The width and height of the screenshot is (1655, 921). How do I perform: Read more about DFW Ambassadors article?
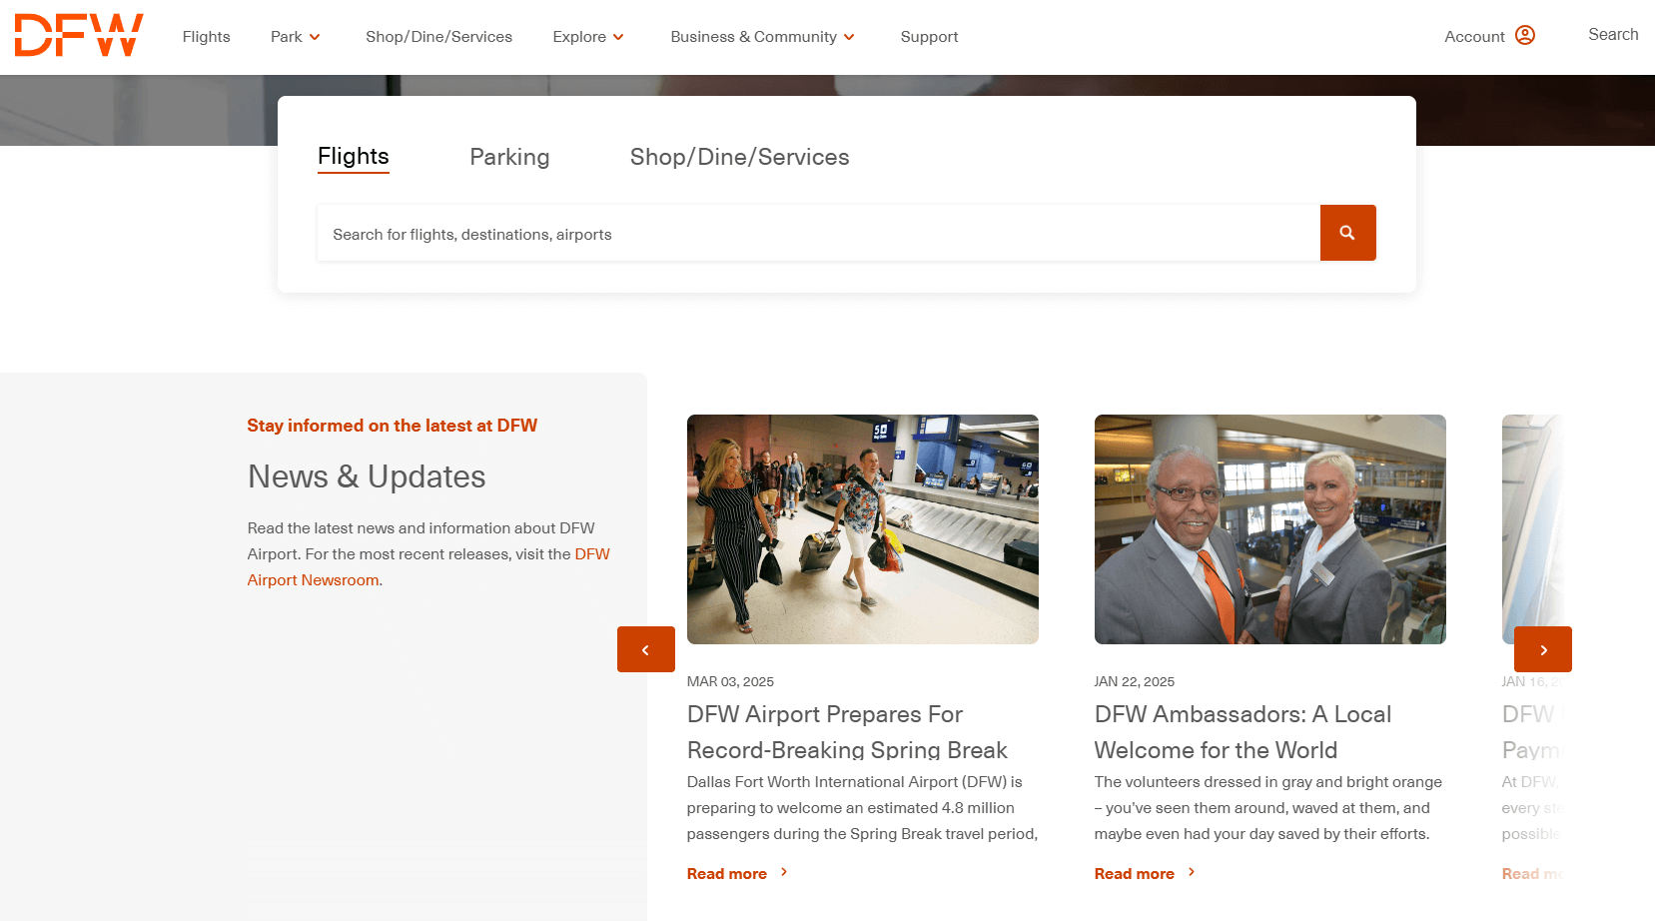coord(1134,872)
